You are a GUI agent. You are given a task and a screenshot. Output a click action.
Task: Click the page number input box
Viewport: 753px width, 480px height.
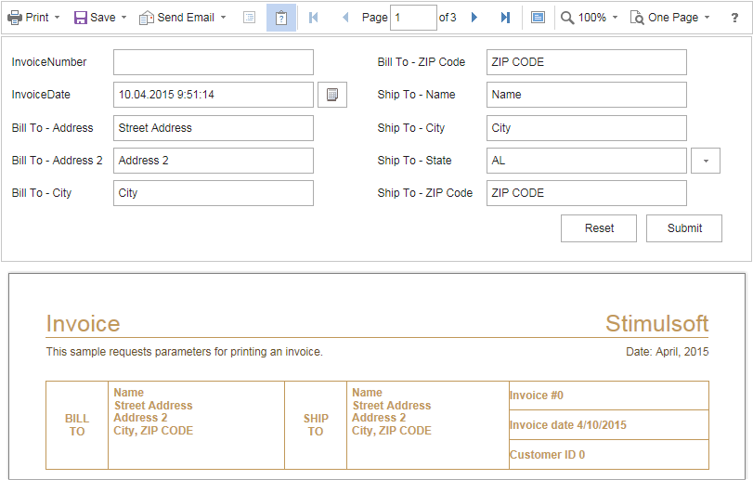click(x=413, y=18)
